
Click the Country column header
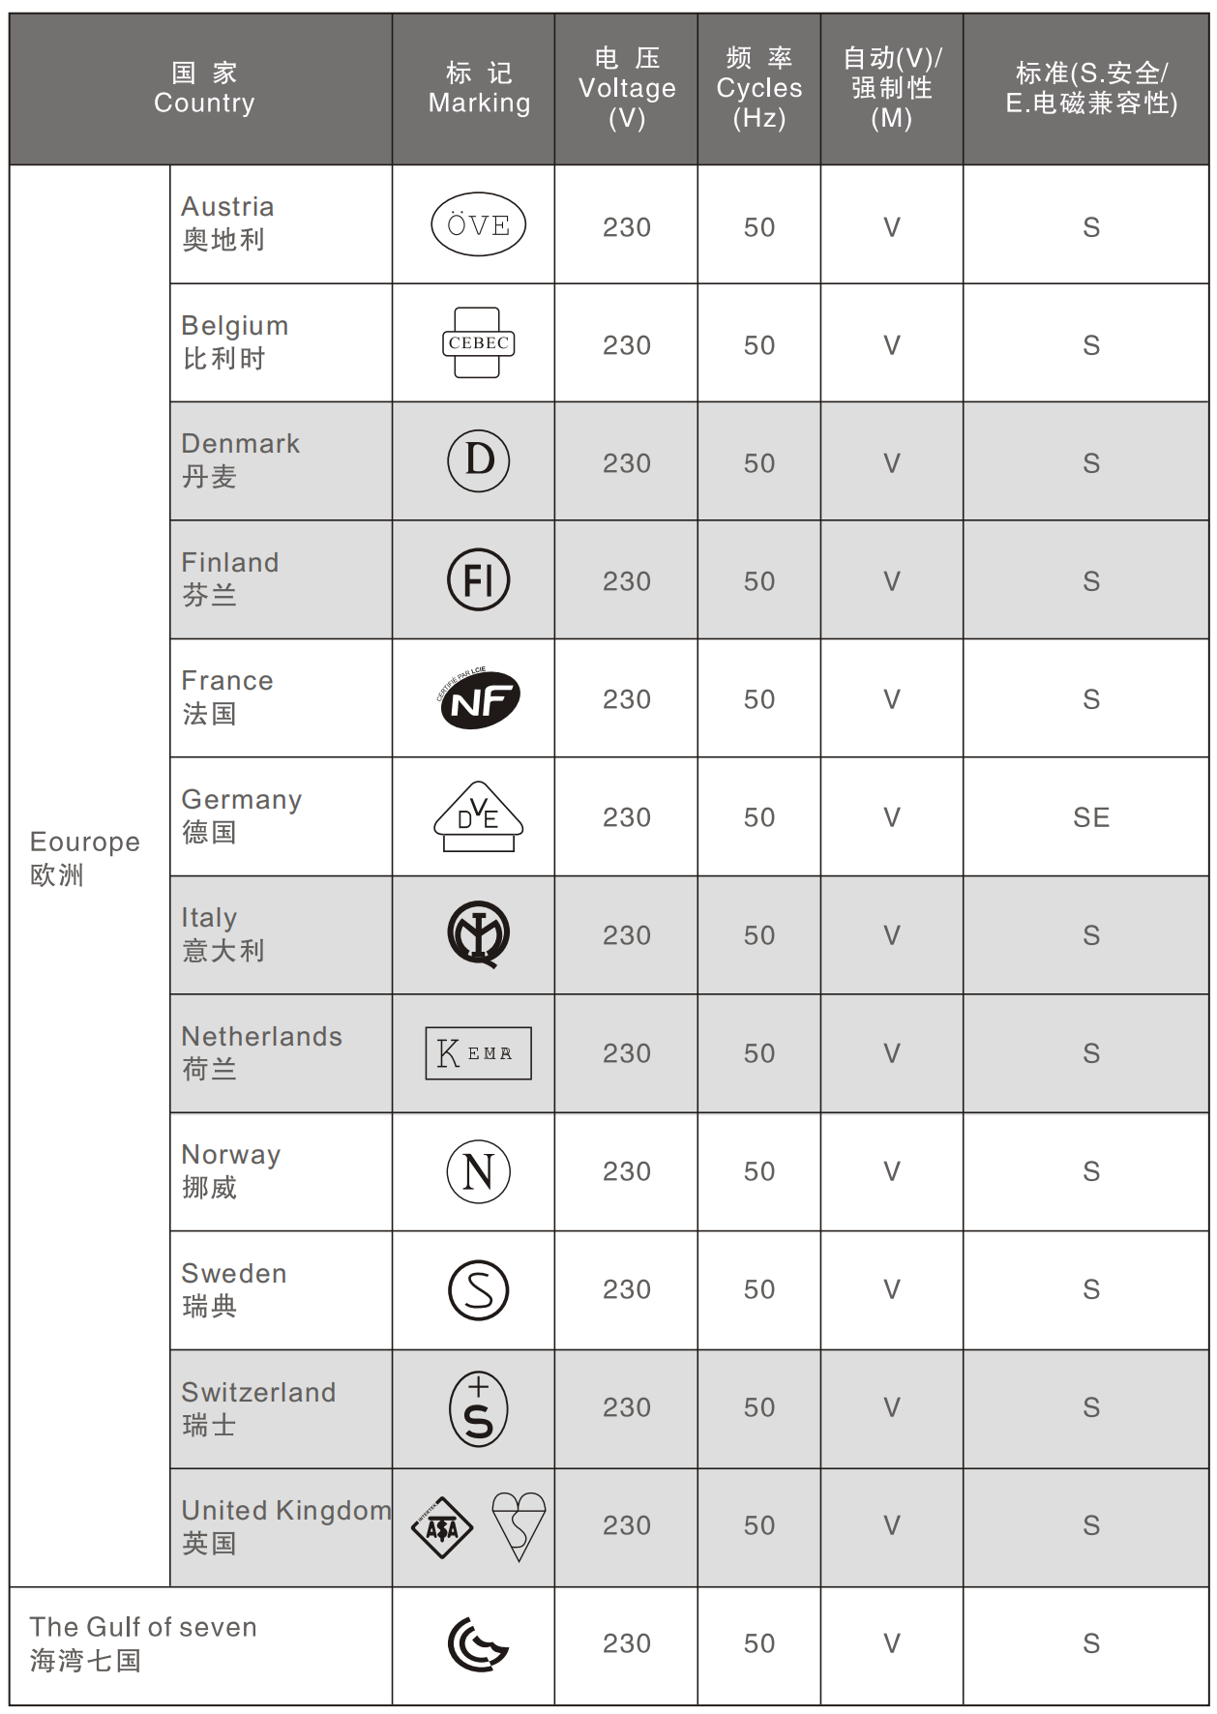coord(204,88)
